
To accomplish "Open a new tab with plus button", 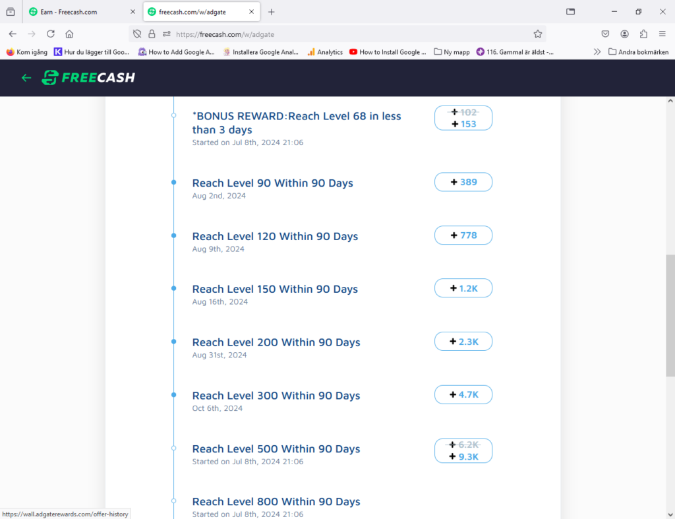I will (271, 12).
